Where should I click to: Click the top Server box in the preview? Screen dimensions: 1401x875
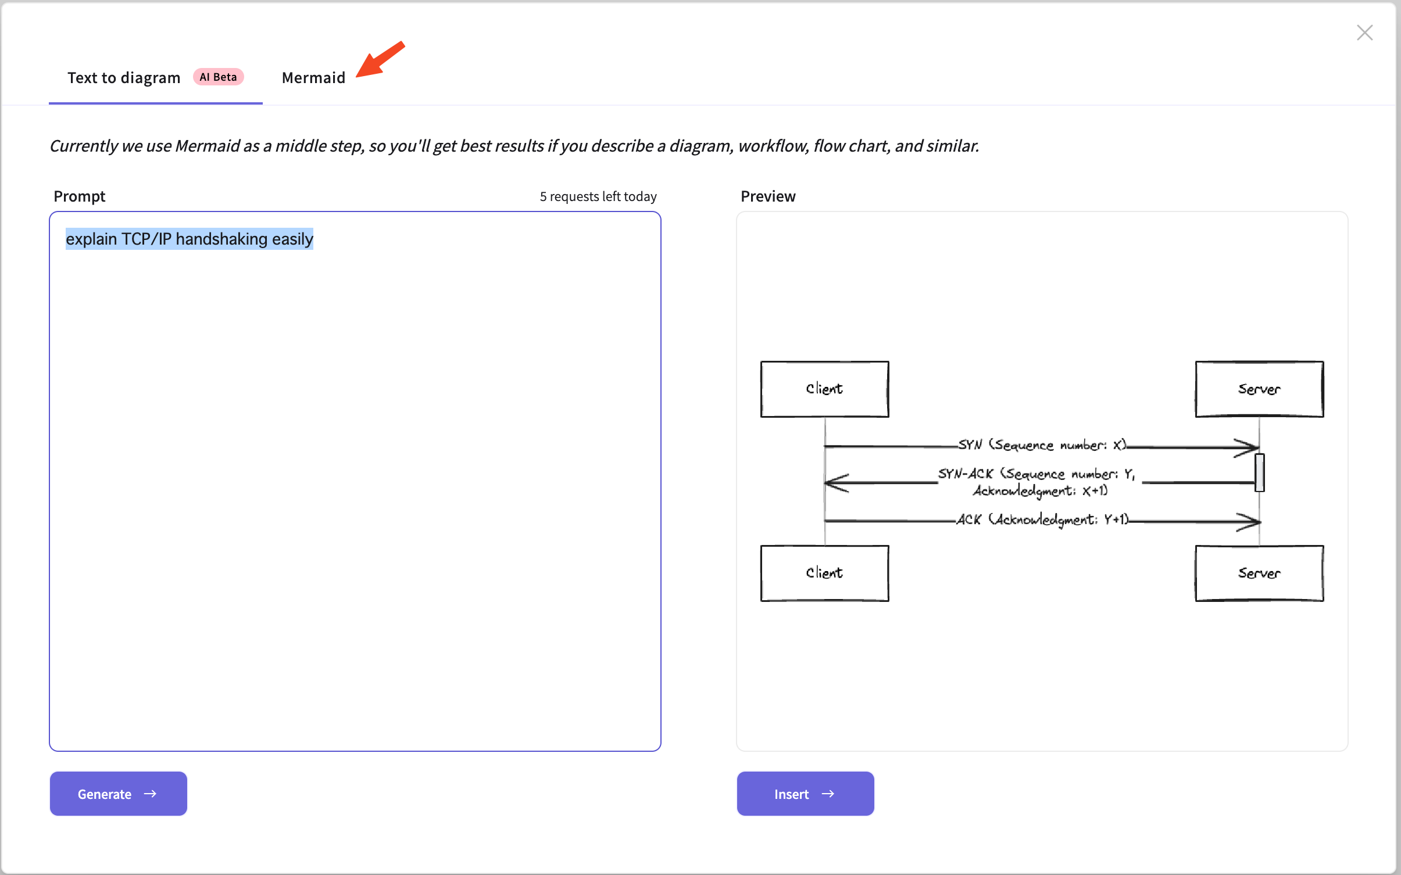(1259, 389)
